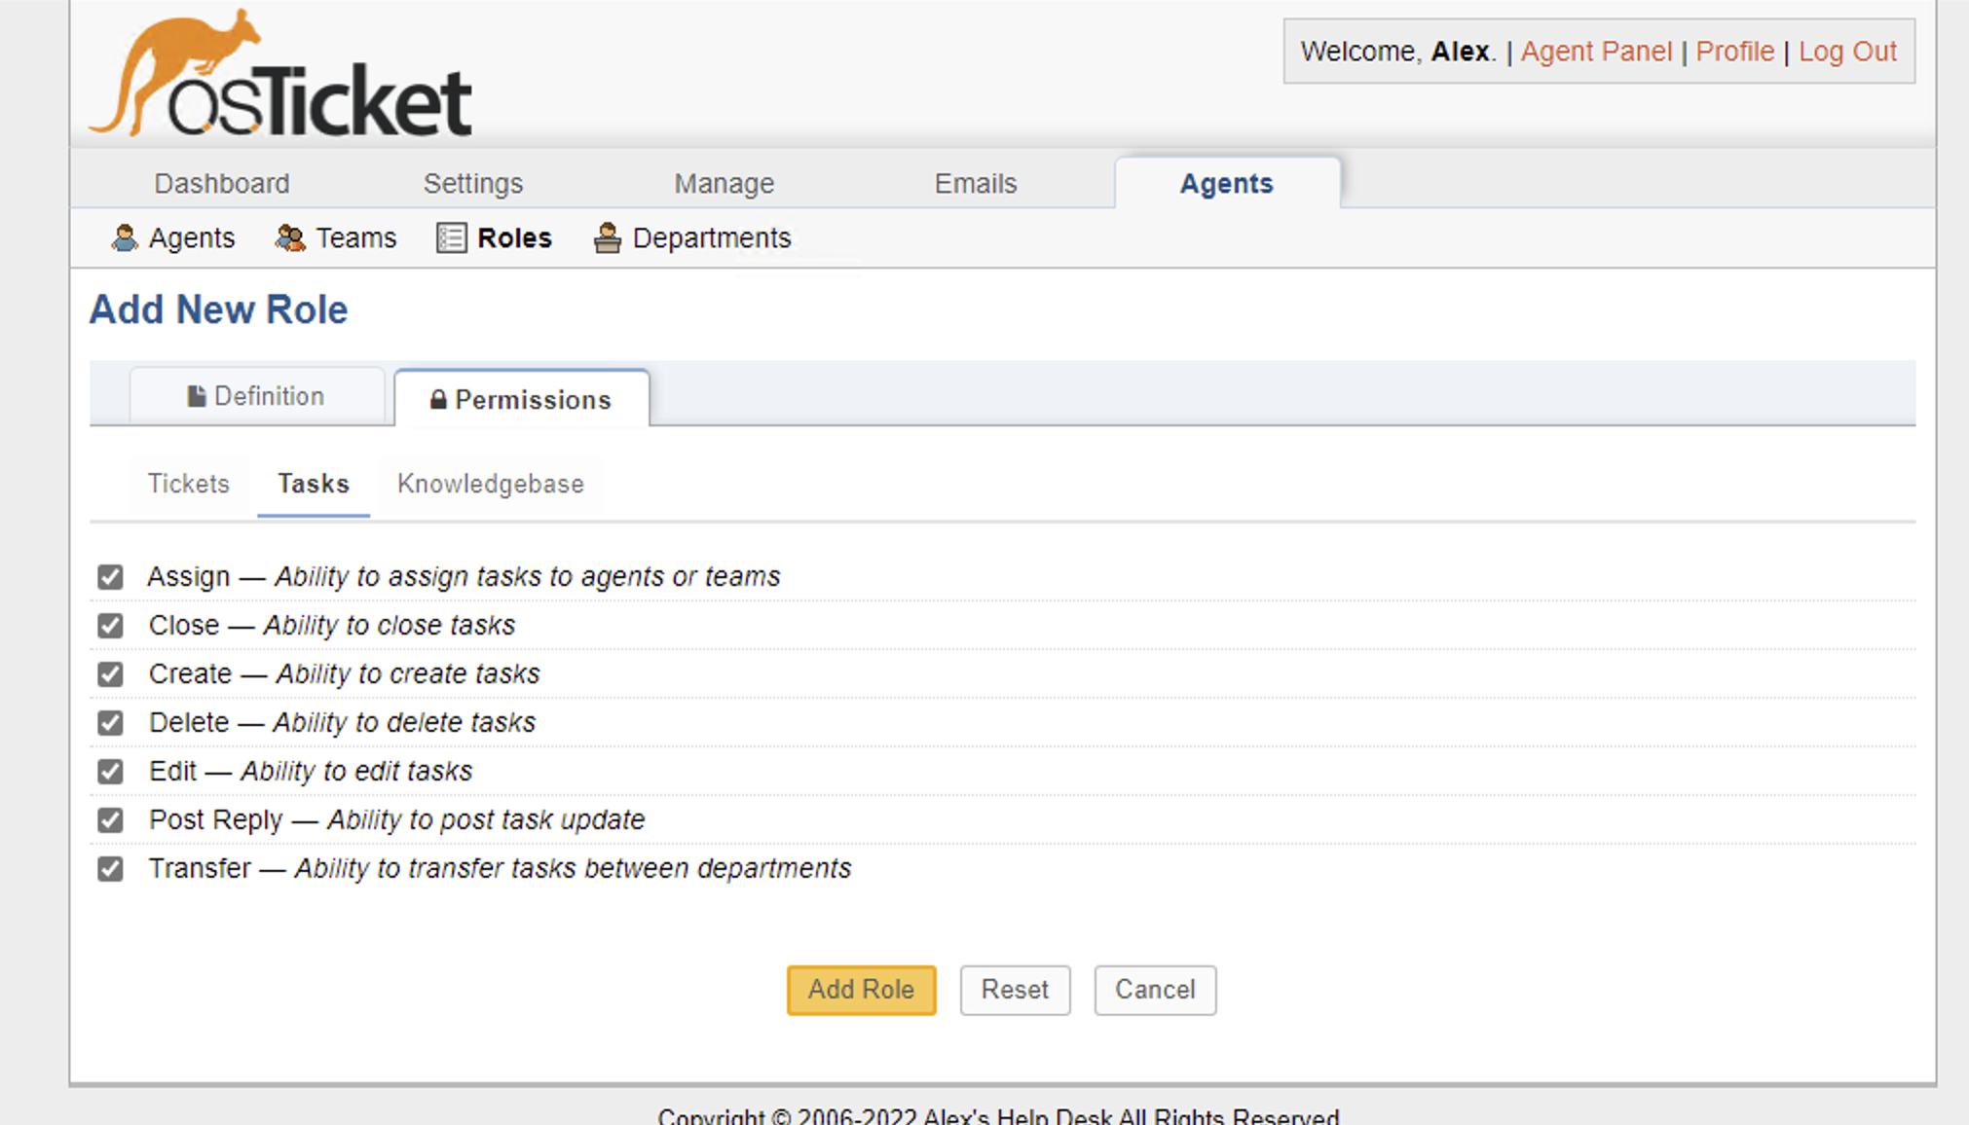Toggle the Close tasks checkbox
Screen dimensions: 1969x1125
coord(110,626)
